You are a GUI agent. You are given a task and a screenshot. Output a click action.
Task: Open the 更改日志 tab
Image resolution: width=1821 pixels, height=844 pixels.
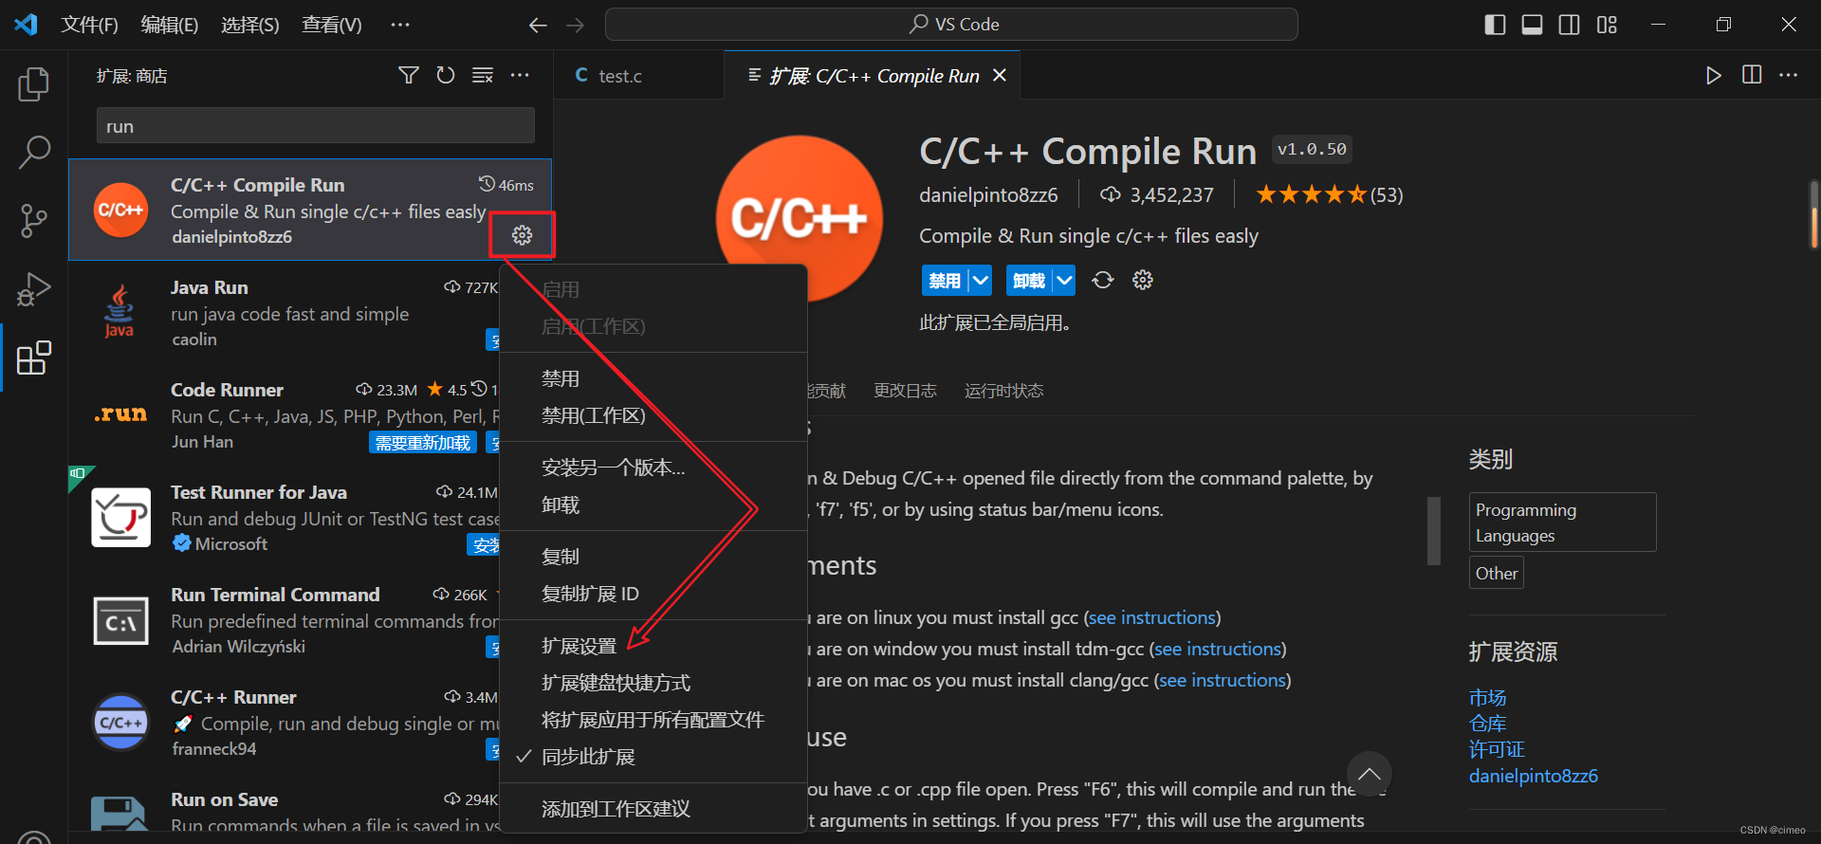click(x=905, y=391)
